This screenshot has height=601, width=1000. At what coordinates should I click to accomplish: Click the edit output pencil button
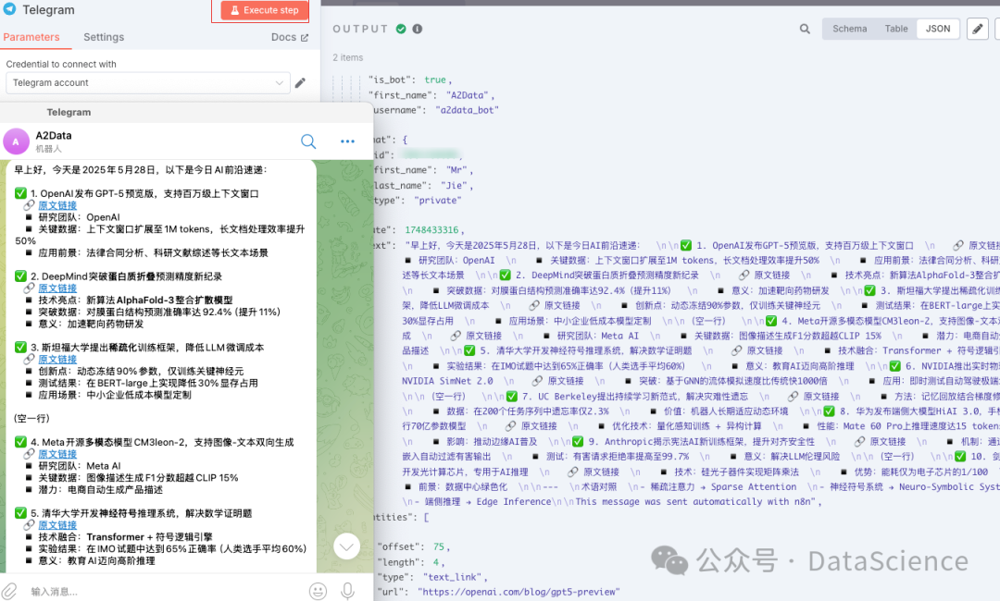[x=977, y=29]
